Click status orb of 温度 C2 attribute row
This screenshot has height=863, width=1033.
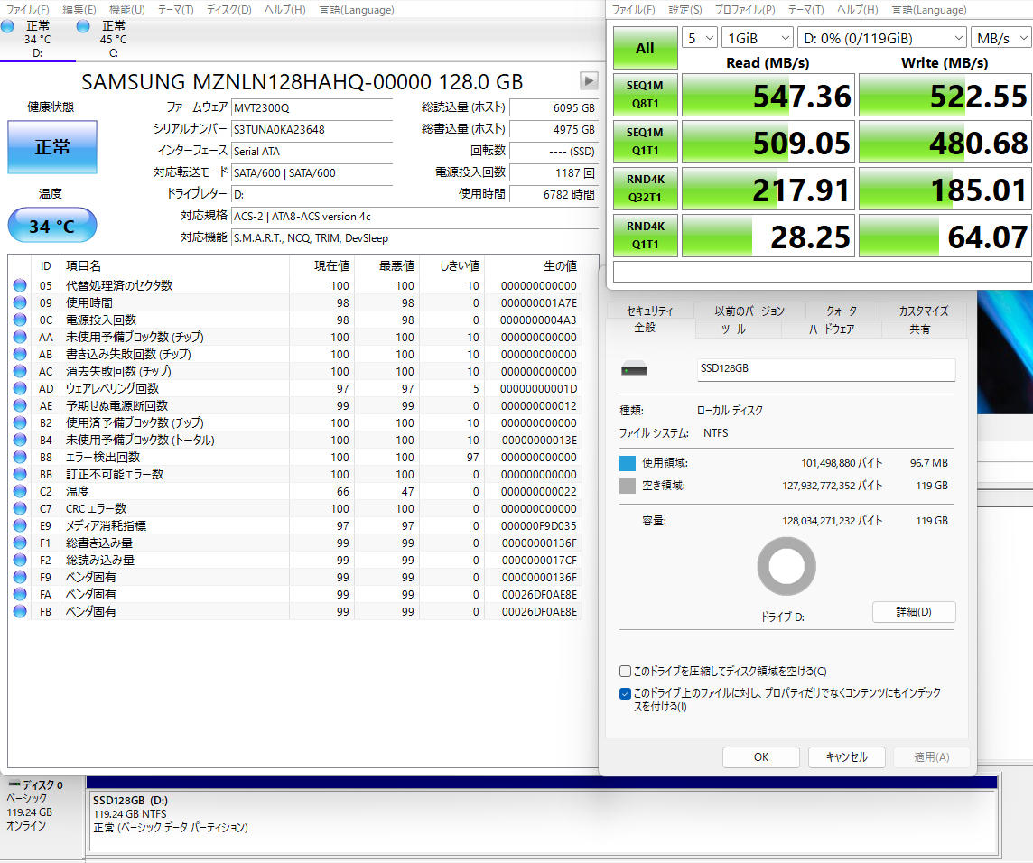click(20, 491)
